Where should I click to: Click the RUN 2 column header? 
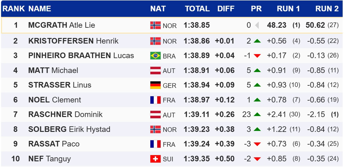[x=327, y=9]
